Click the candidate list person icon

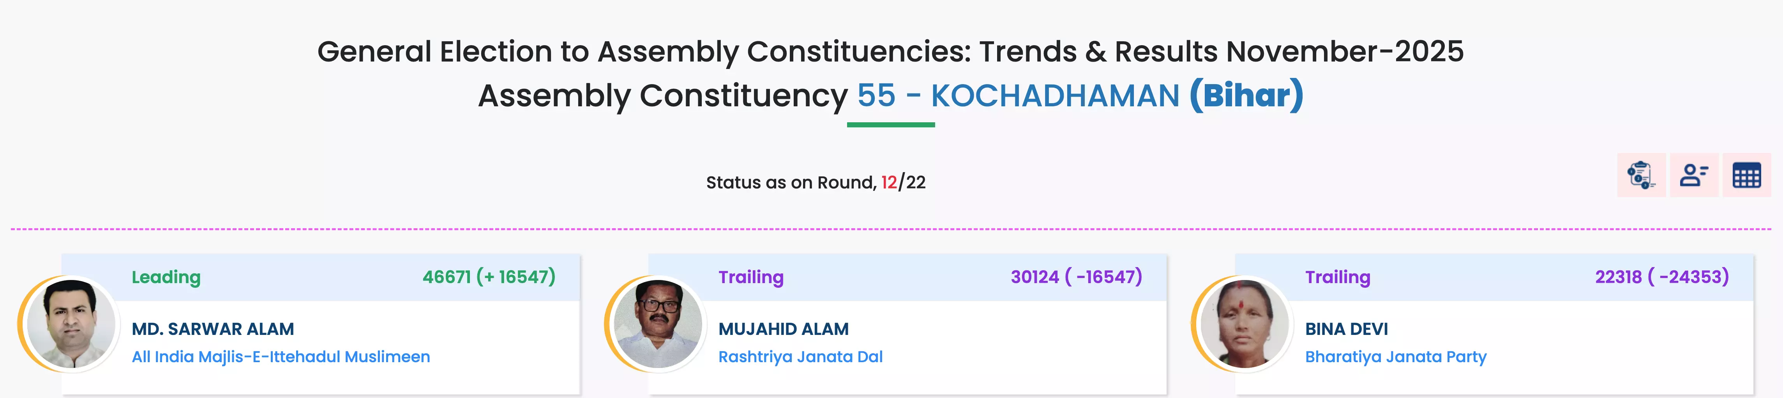click(1694, 175)
